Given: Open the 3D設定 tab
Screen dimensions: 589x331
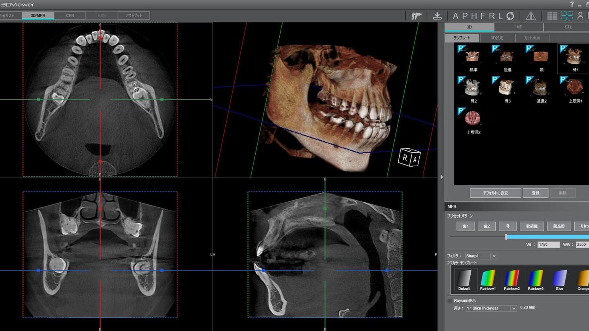Looking at the screenshot, I should pyautogui.click(x=497, y=38).
